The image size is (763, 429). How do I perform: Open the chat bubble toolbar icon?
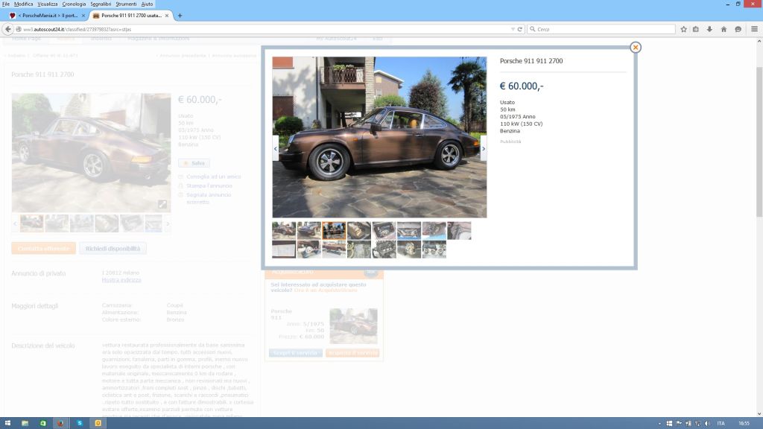point(738,29)
